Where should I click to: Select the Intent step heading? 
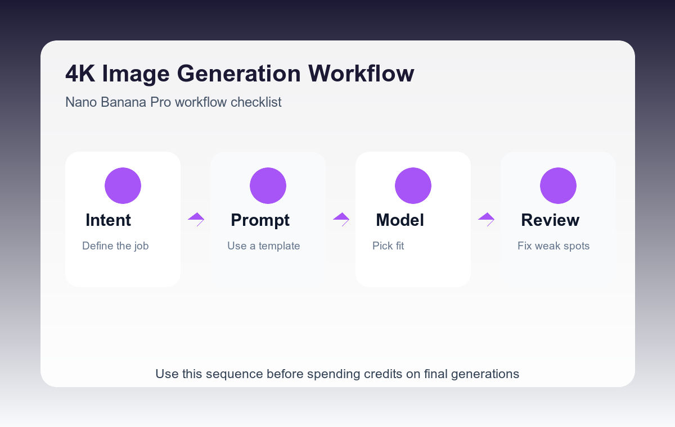108,220
